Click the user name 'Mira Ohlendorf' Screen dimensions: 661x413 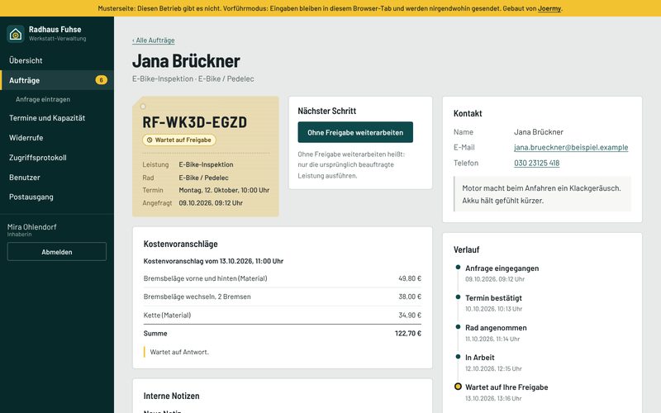coord(31,226)
